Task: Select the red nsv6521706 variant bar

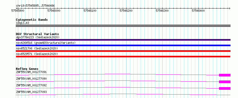Action: (x=123, y=51)
